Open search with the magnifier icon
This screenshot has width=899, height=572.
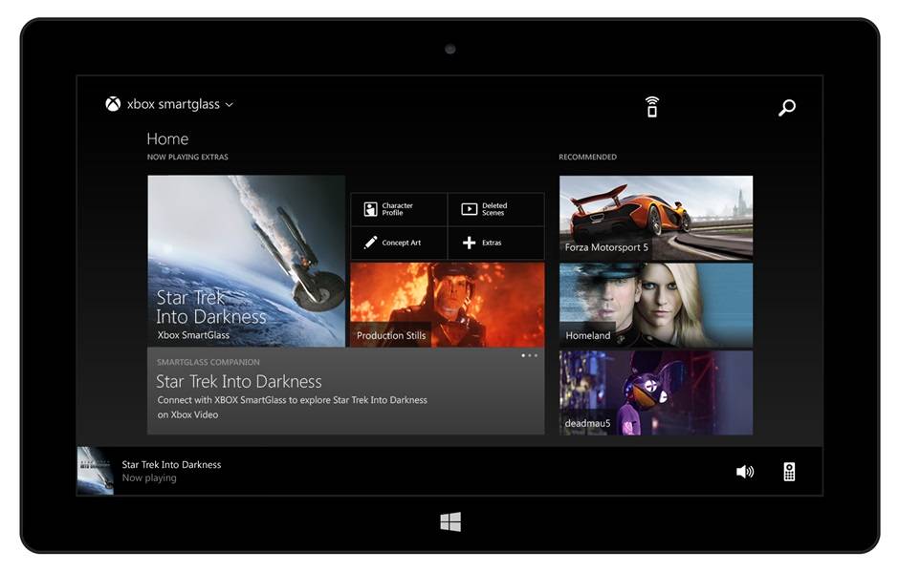tap(786, 108)
